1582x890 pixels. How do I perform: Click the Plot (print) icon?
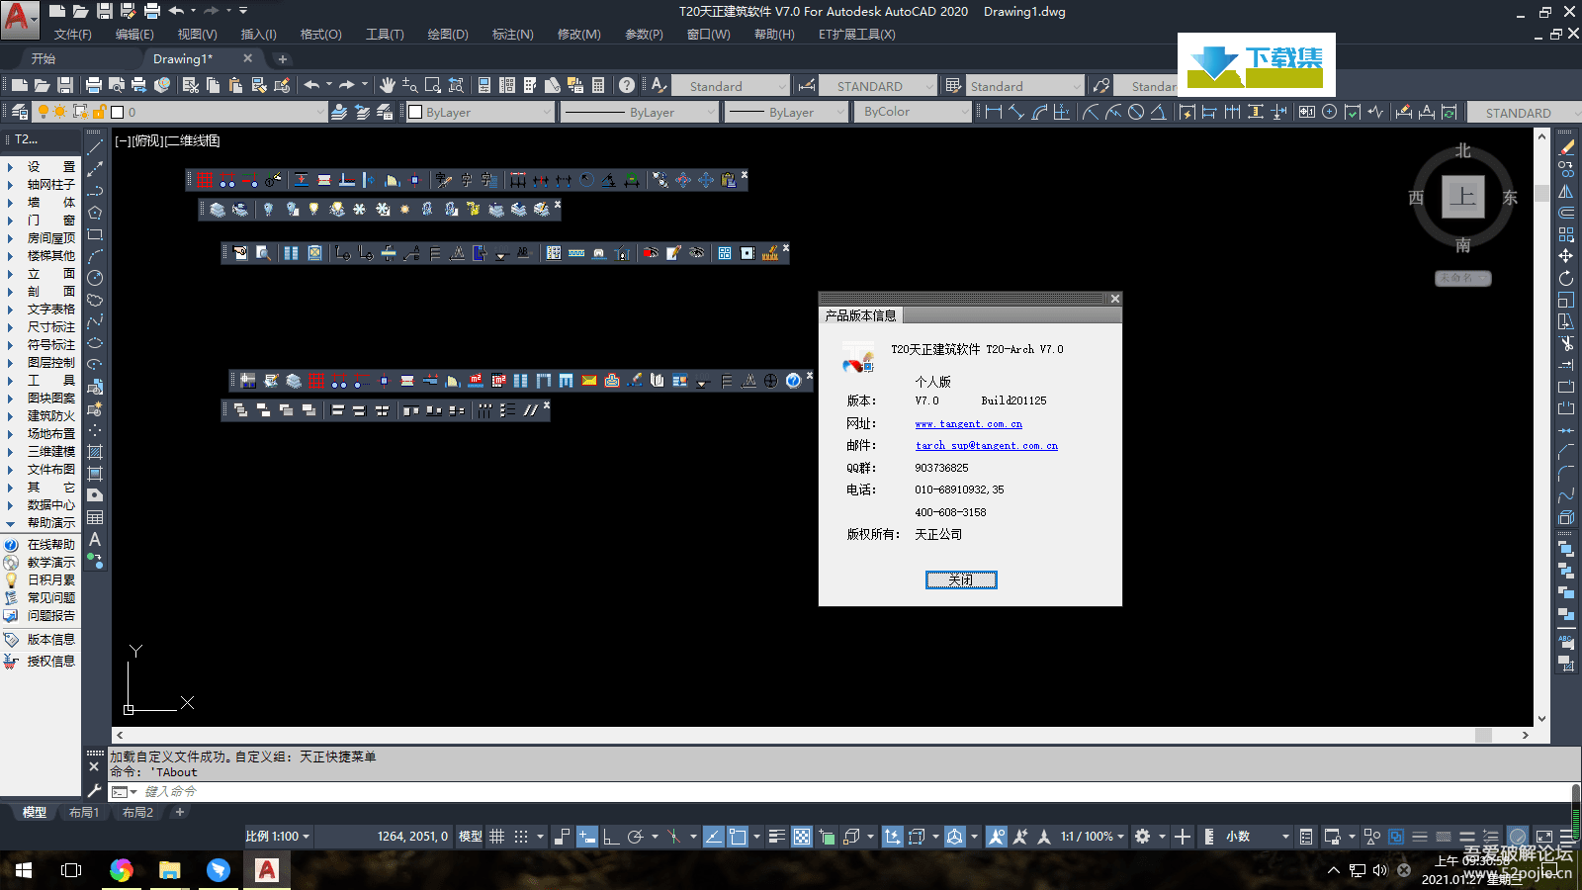point(93,86)
